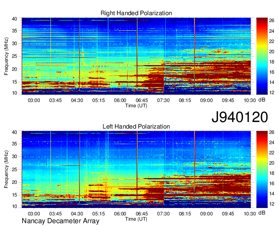This screenshot has height=226, width=279.
Task: Click the bottom plot's 'Time (UT)' axis label
Action: tap(136, 219)
